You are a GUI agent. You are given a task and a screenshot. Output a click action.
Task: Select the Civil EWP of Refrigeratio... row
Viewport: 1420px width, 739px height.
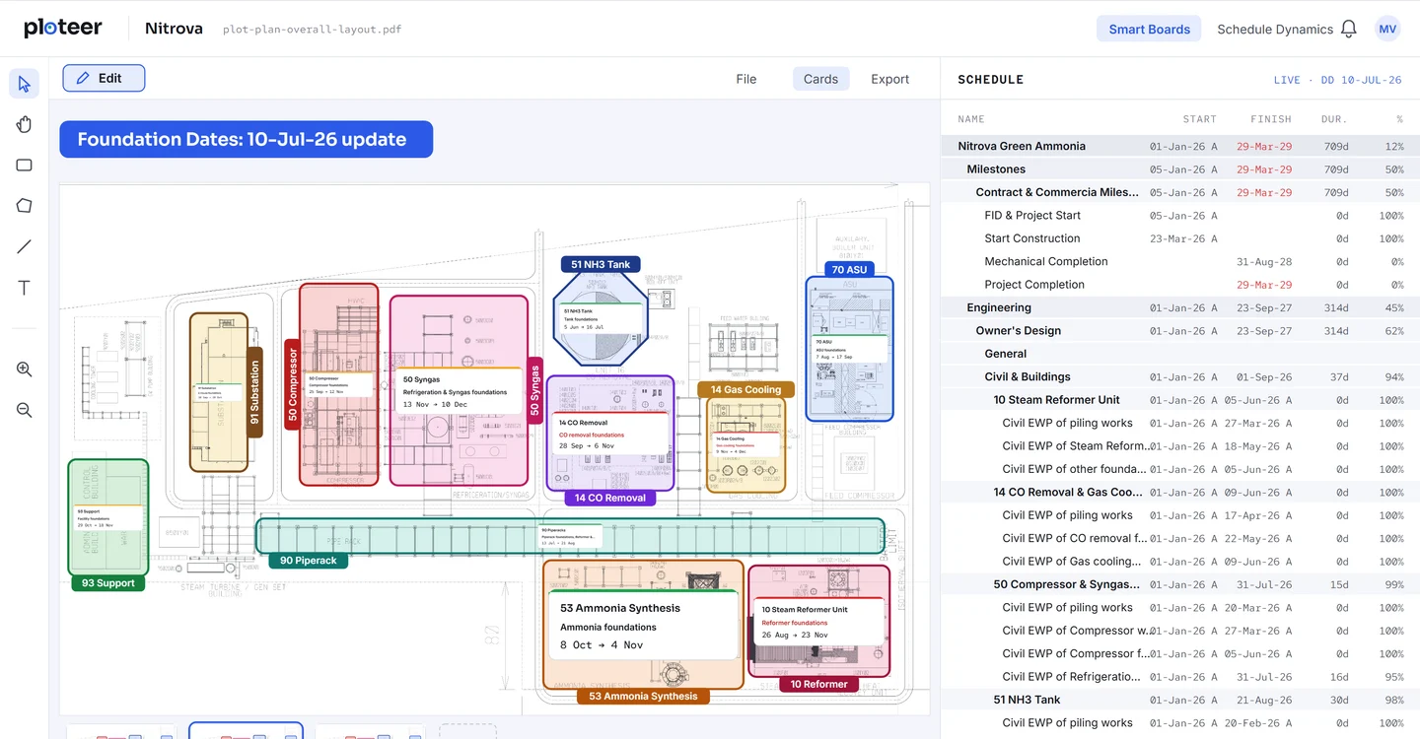[1180, 677]
